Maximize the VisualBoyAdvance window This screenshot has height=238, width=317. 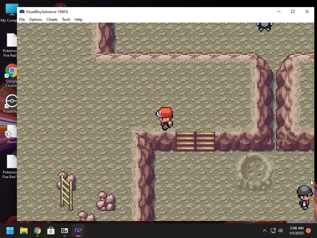point(293,11)
